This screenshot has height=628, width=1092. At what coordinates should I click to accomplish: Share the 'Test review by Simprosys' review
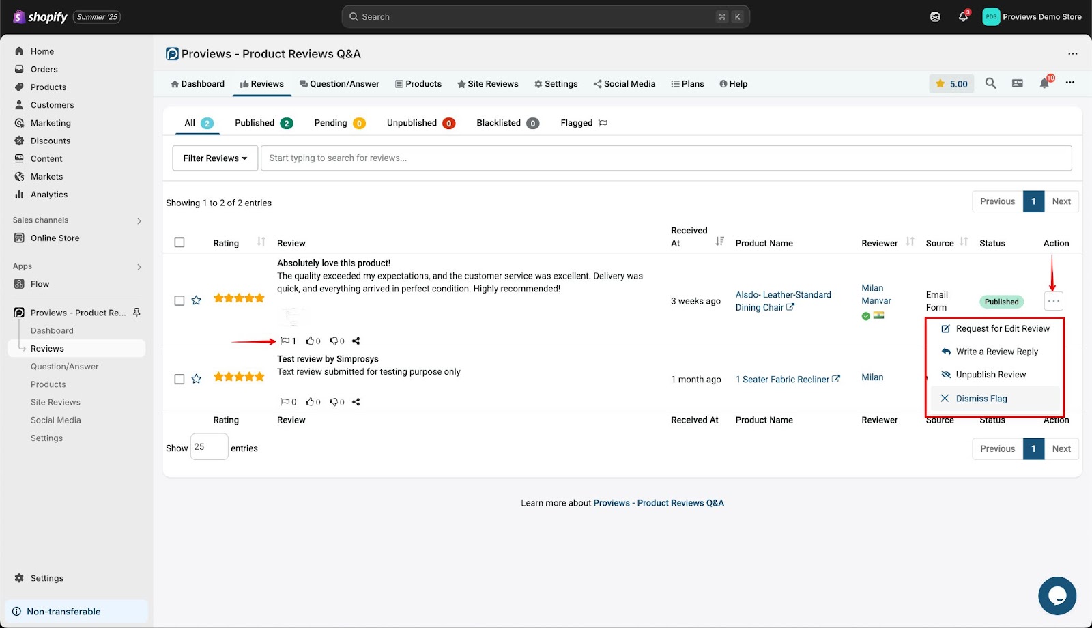(x=356, y=401)
